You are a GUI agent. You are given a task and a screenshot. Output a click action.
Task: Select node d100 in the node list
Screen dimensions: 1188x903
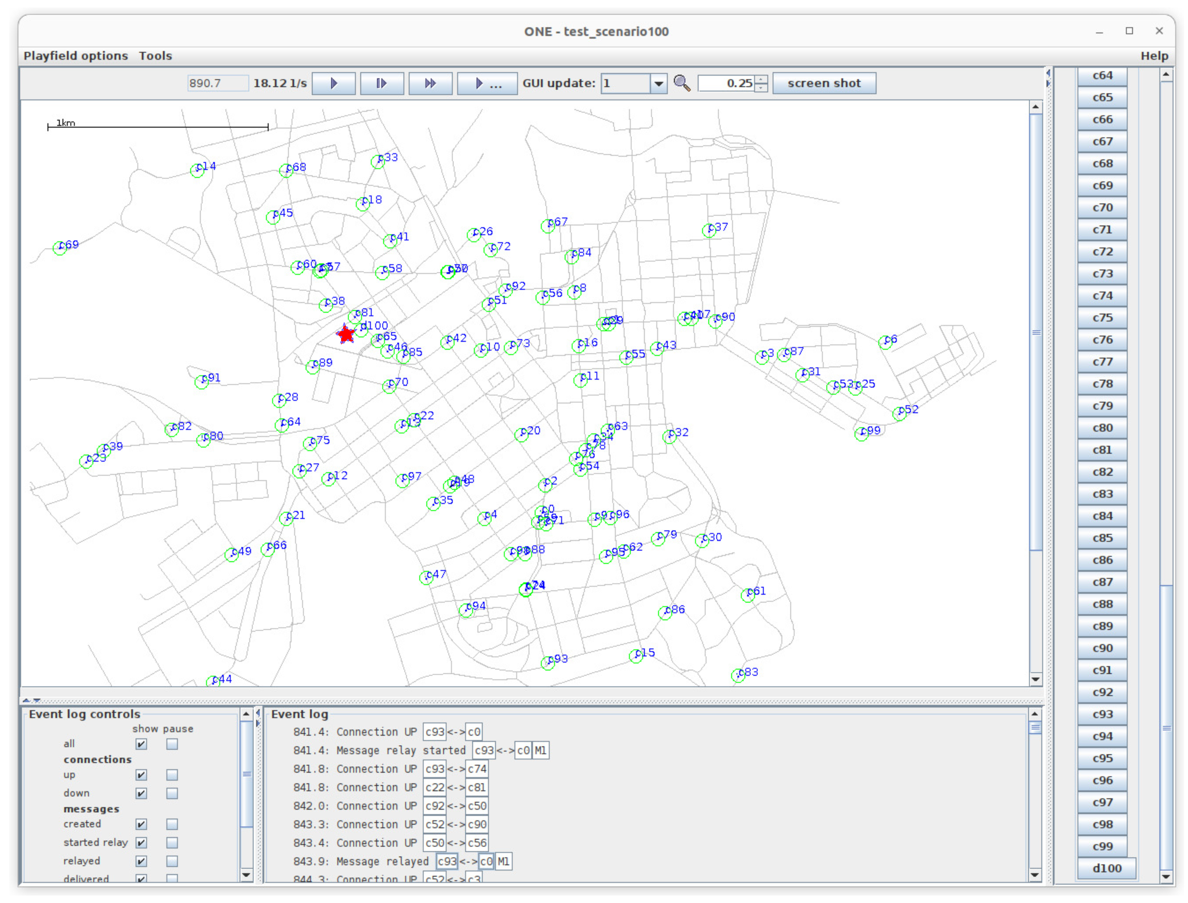point(1106,868)
